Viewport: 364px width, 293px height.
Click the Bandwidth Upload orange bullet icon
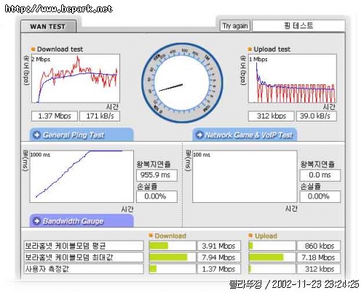pos(250,236)
